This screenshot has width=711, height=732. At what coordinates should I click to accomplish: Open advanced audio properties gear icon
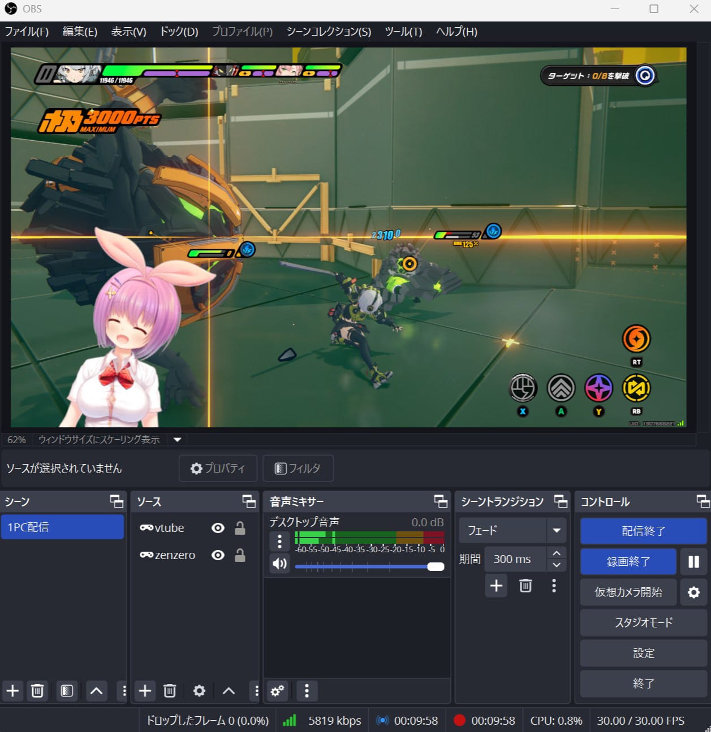[x=277, y=691]
